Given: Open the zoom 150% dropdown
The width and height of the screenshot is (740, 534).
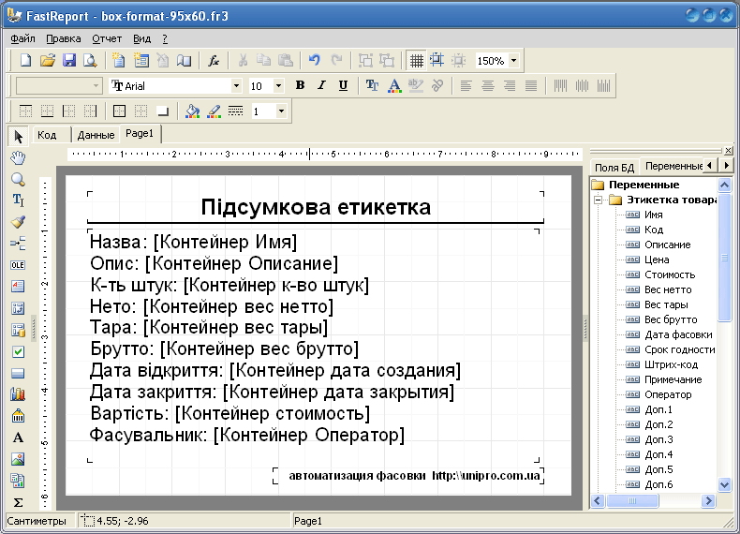Looking at the screenshot, I should pyautogui.click(x=514, y=61).
